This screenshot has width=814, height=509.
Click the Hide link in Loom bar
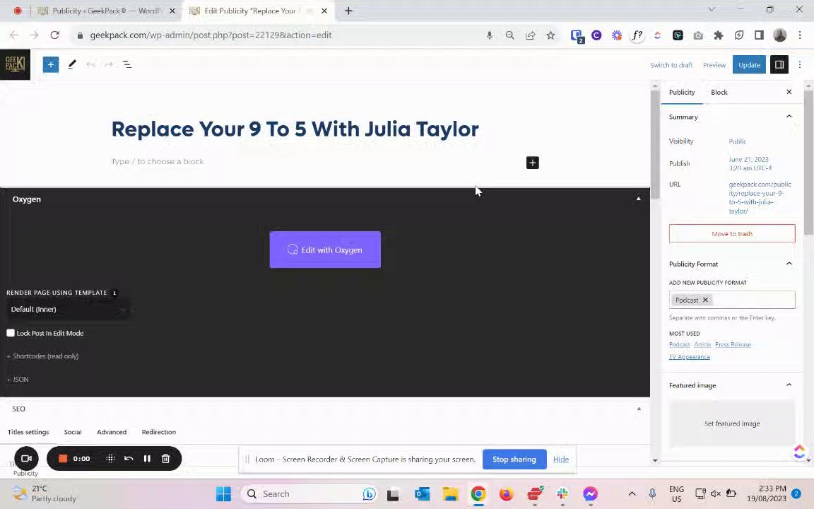[560, 459]
